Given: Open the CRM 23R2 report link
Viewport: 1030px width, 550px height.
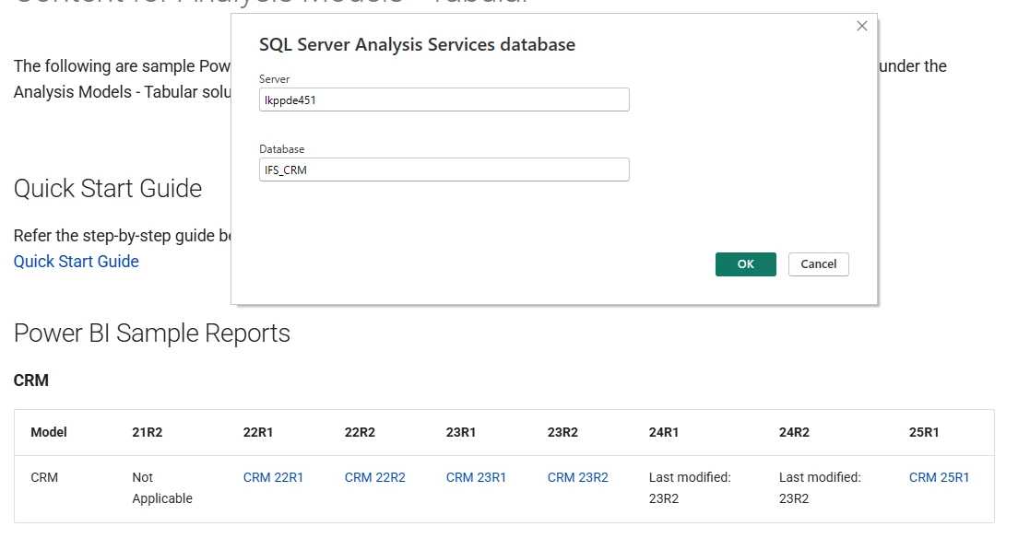Looking at the screenshot, I should click(x=578, y=477).
